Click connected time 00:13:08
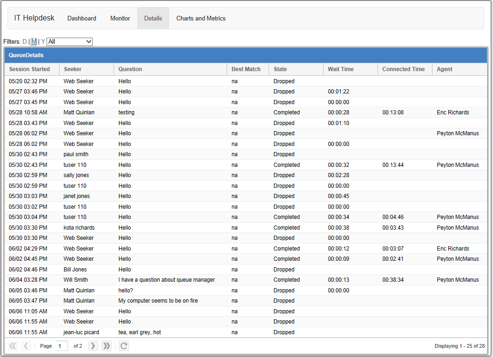 tap(393, 112)
